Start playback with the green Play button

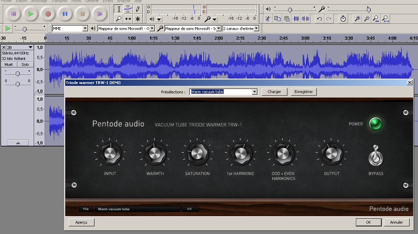click(30, 14)
